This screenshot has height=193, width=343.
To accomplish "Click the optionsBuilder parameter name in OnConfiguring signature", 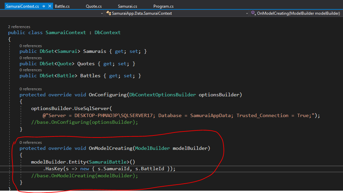I will click(219, 95).
